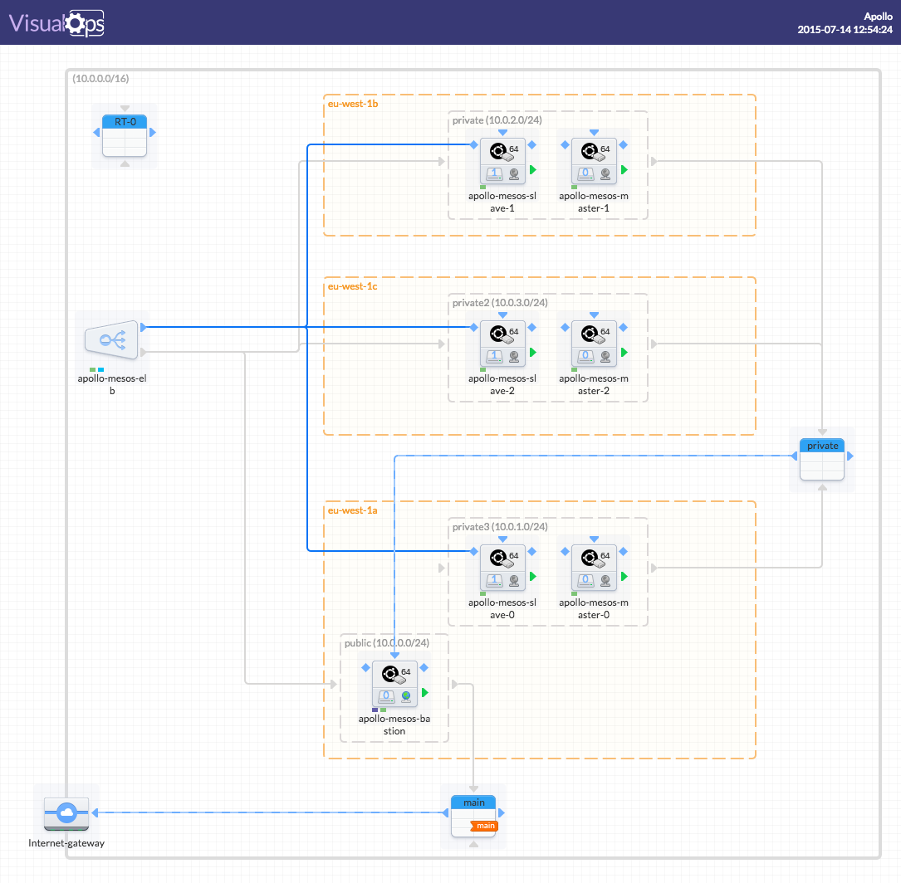Click the VisualOps logo
The width and height of the screenshot is (901, 883).
(56, 23)
